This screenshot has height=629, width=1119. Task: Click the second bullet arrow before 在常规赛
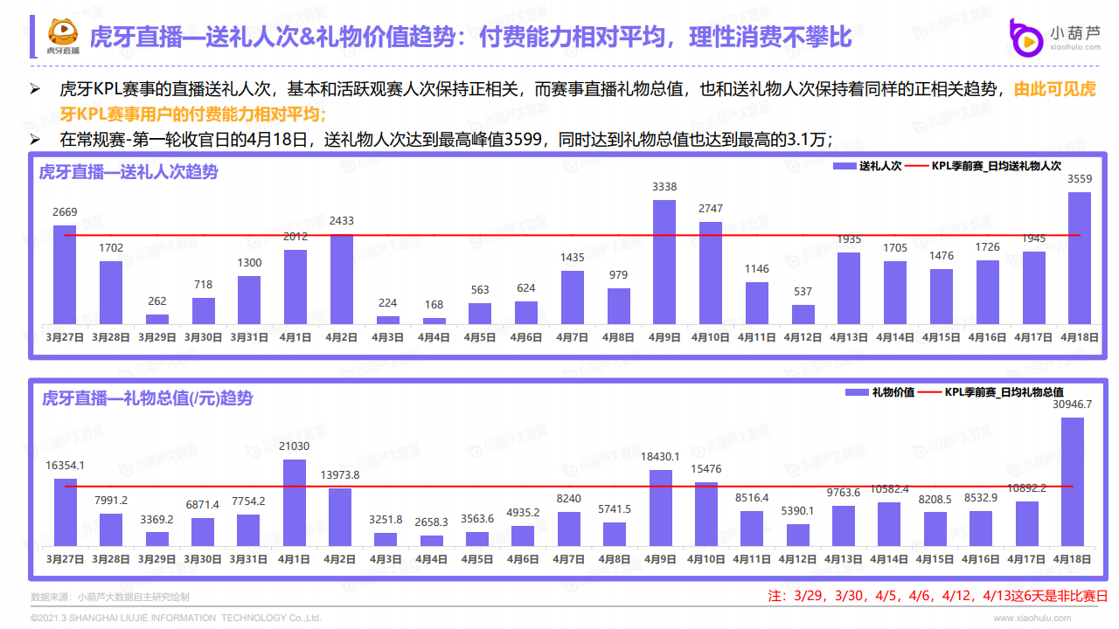coord(36,140)
